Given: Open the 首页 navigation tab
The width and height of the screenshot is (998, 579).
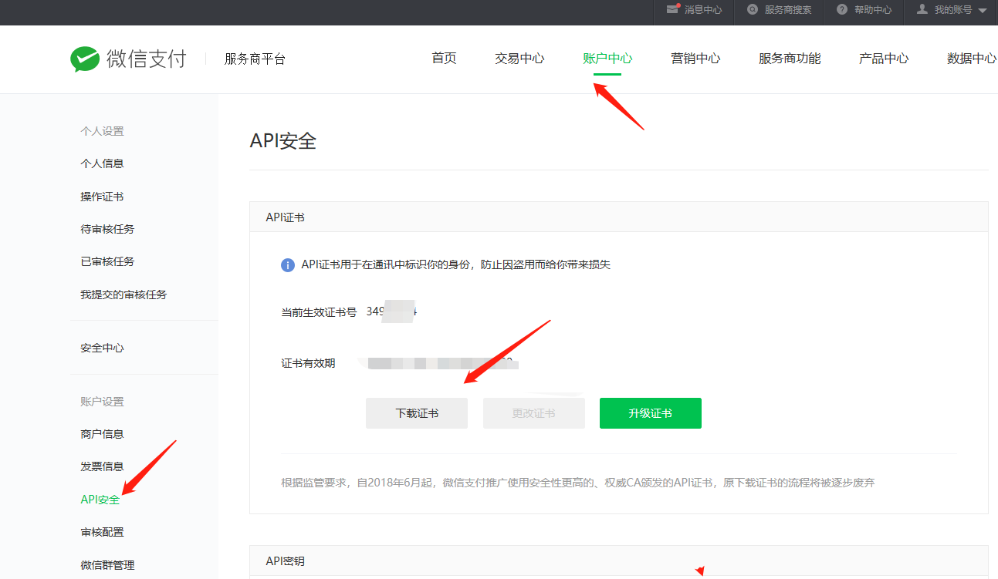Looking at the screenshot, I should coord(444,59).
